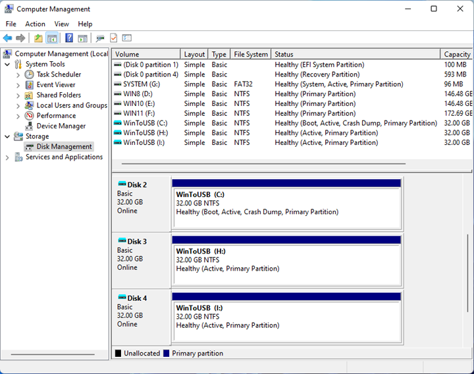Select WinToUSB (H:) in the volume list

point(292,133)
